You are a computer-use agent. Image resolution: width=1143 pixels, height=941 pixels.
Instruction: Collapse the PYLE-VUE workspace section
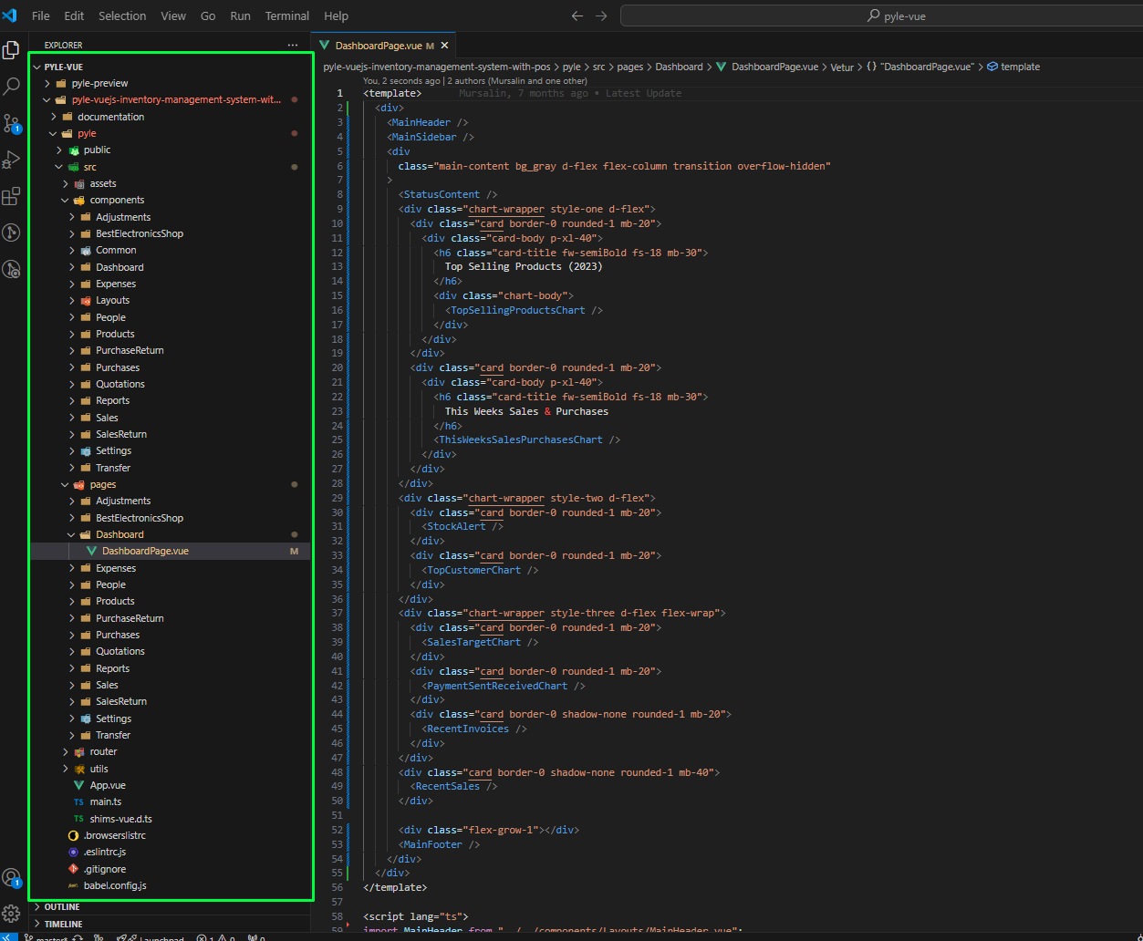(x=37, y=67)
